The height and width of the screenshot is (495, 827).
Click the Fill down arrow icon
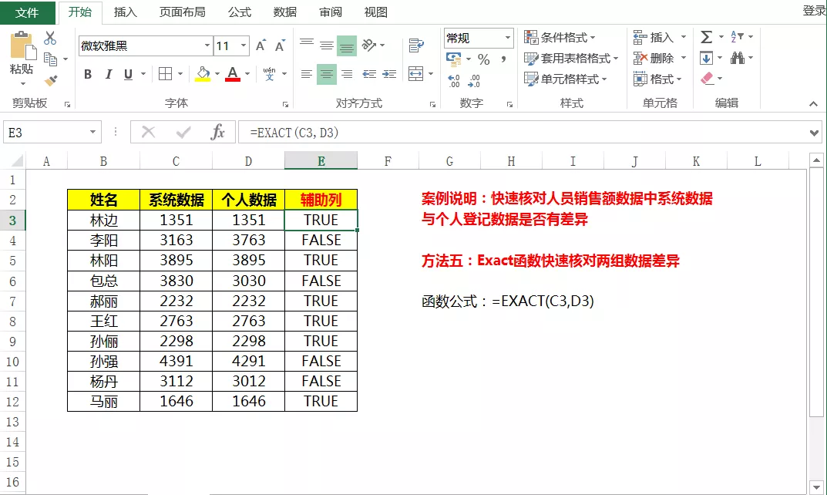pos(706,58)
